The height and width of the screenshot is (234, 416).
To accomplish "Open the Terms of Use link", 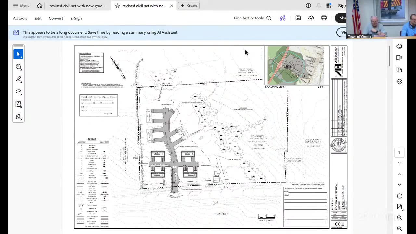I will [79, 37].
